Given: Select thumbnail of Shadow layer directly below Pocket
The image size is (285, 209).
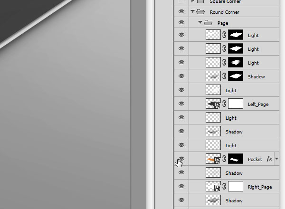Looking at the screenshot, I should click(x=213, y=172).
